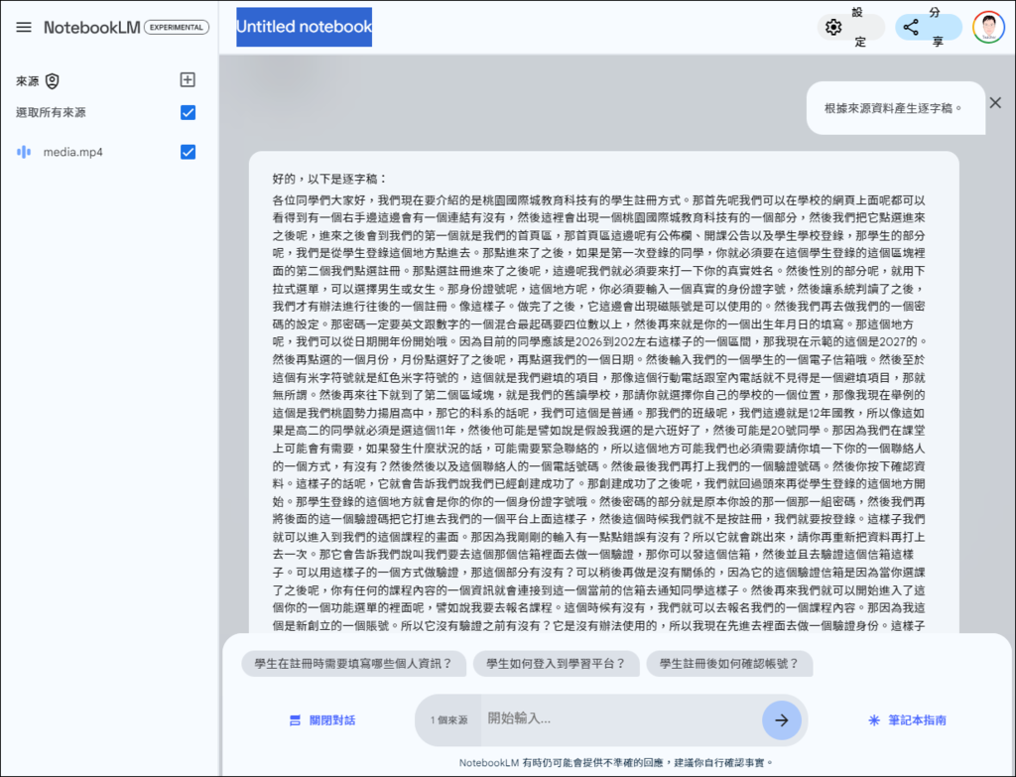Close the chat with the X icon
The width and height of the screenshot is (1016, 777).
pyautogui.click(x=995, y=102)
